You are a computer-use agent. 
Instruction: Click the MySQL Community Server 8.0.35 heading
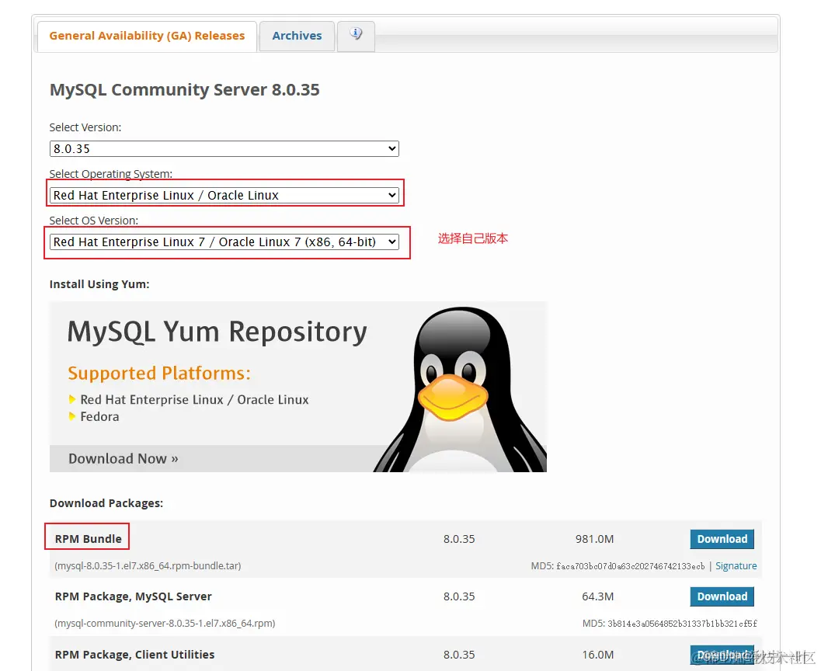tap(184, 89)
